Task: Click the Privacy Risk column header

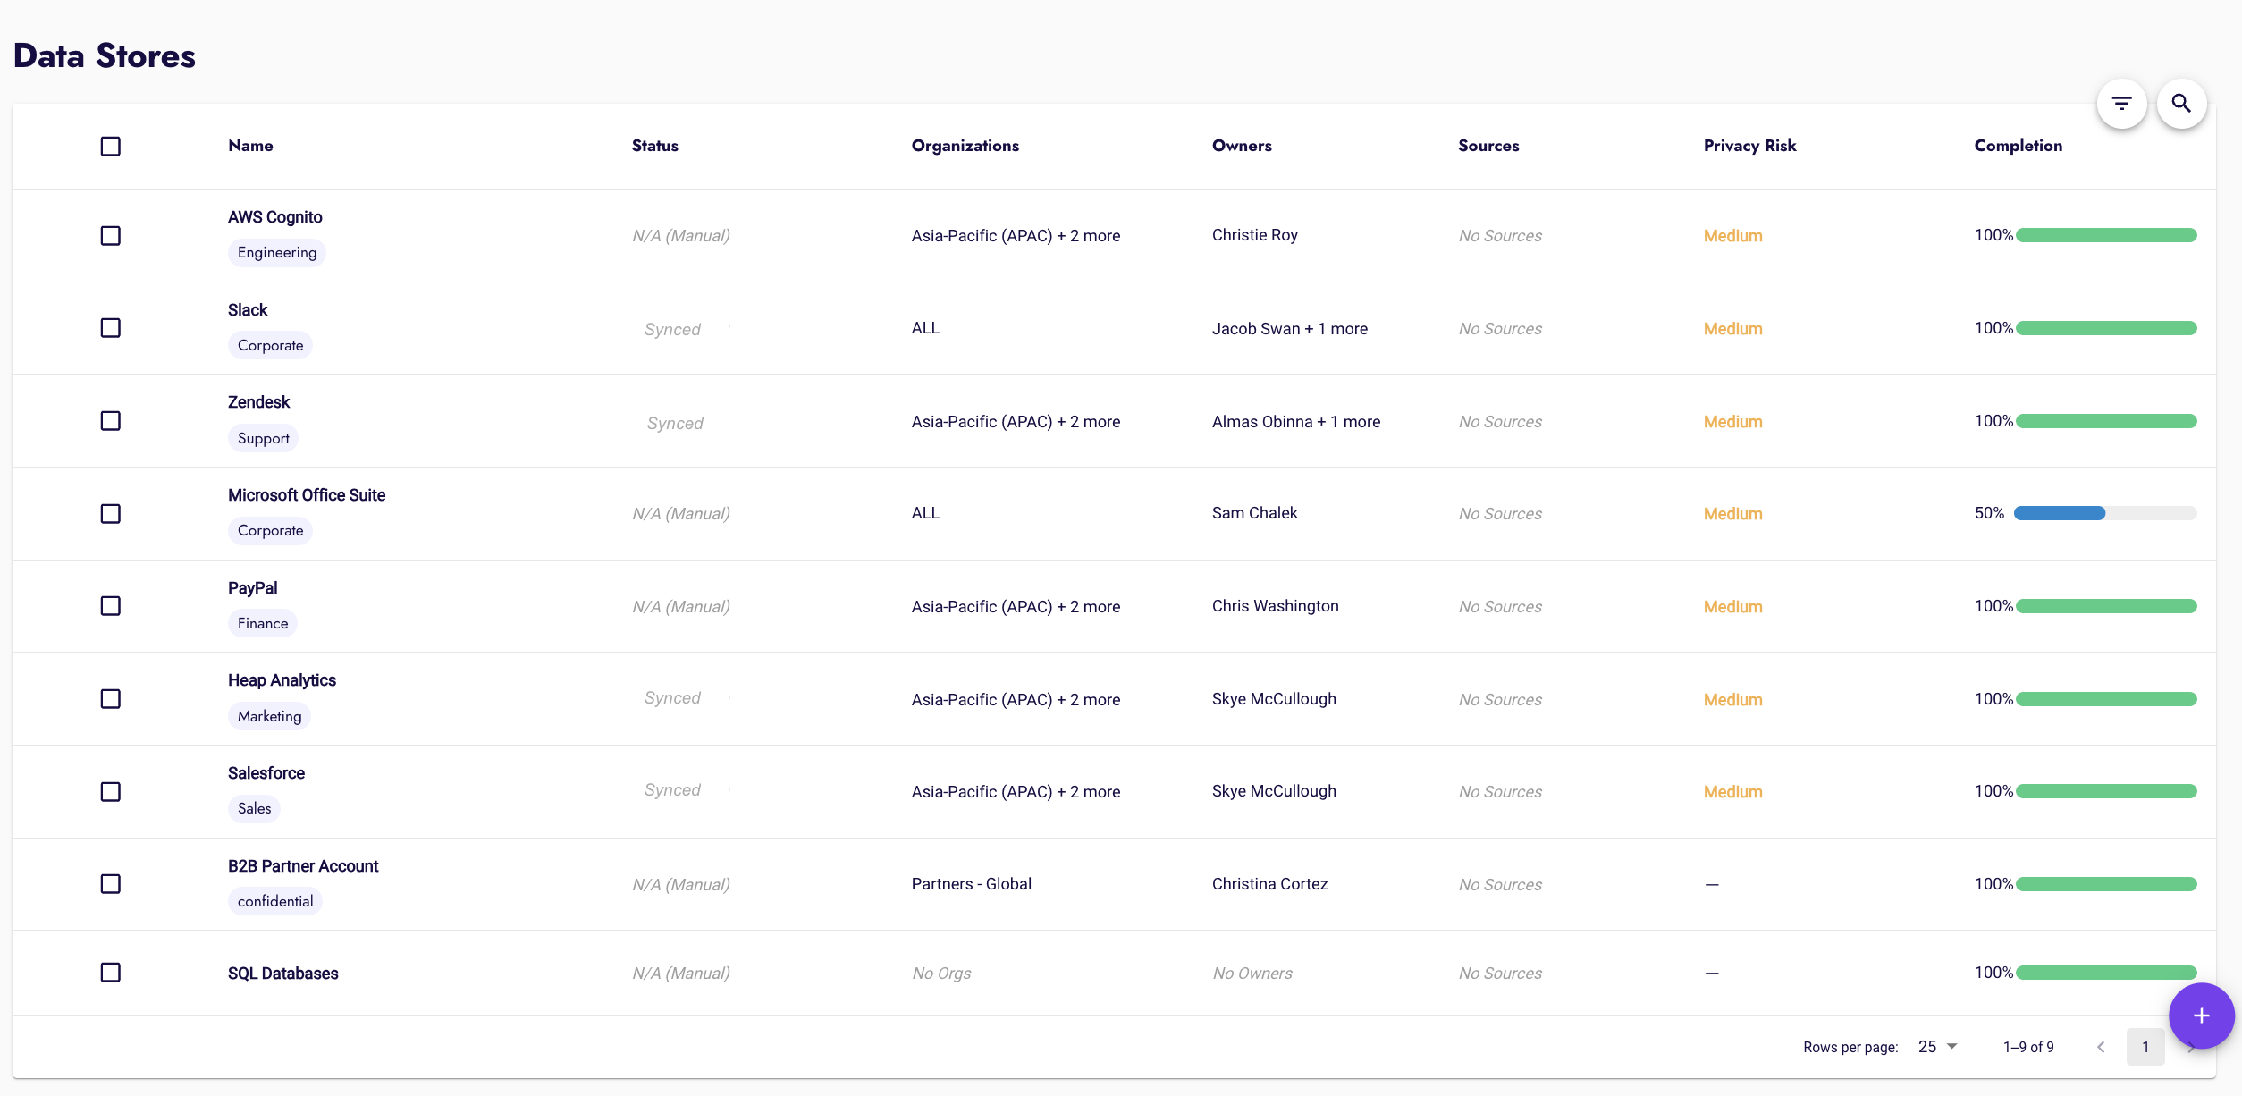Action: [1749, 146]
